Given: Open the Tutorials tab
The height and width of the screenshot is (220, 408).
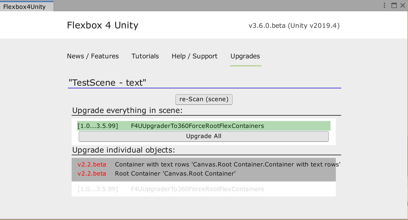Looking at the screenshot, I should click(x=145, y=56).
